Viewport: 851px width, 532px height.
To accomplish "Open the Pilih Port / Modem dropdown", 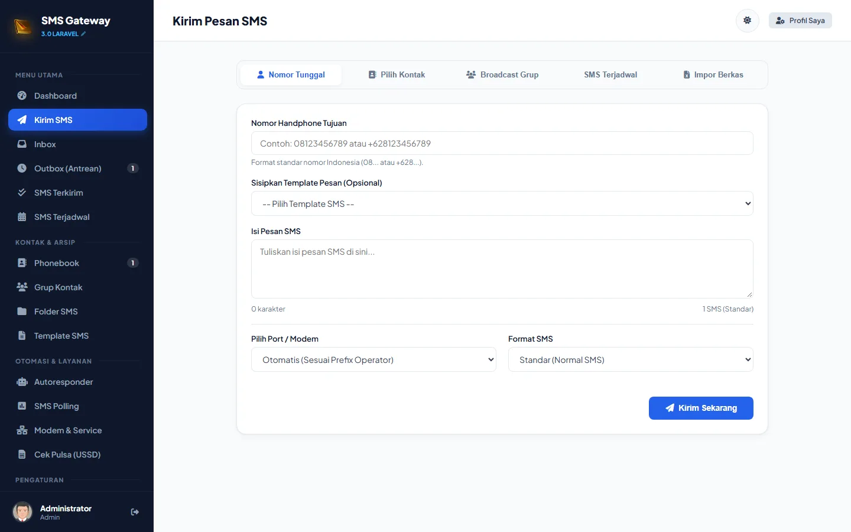I will 373,359.
